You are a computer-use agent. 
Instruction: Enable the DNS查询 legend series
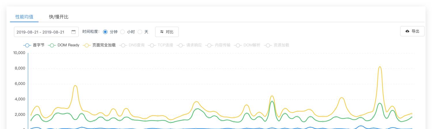coord(136,45)
